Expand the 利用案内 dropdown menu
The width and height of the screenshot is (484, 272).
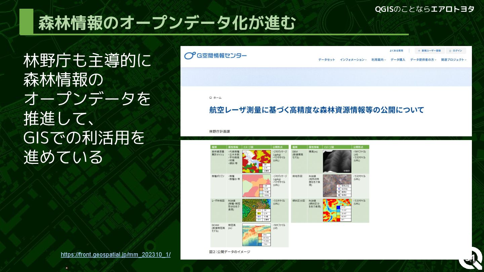(x=379, y=60)
